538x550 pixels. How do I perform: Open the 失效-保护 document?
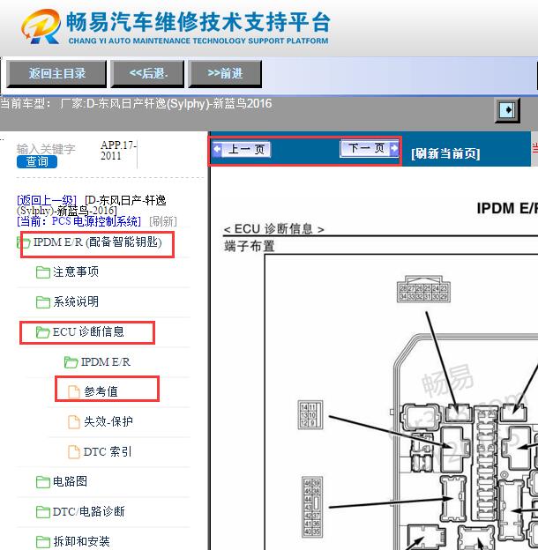[x=108, y=421]
